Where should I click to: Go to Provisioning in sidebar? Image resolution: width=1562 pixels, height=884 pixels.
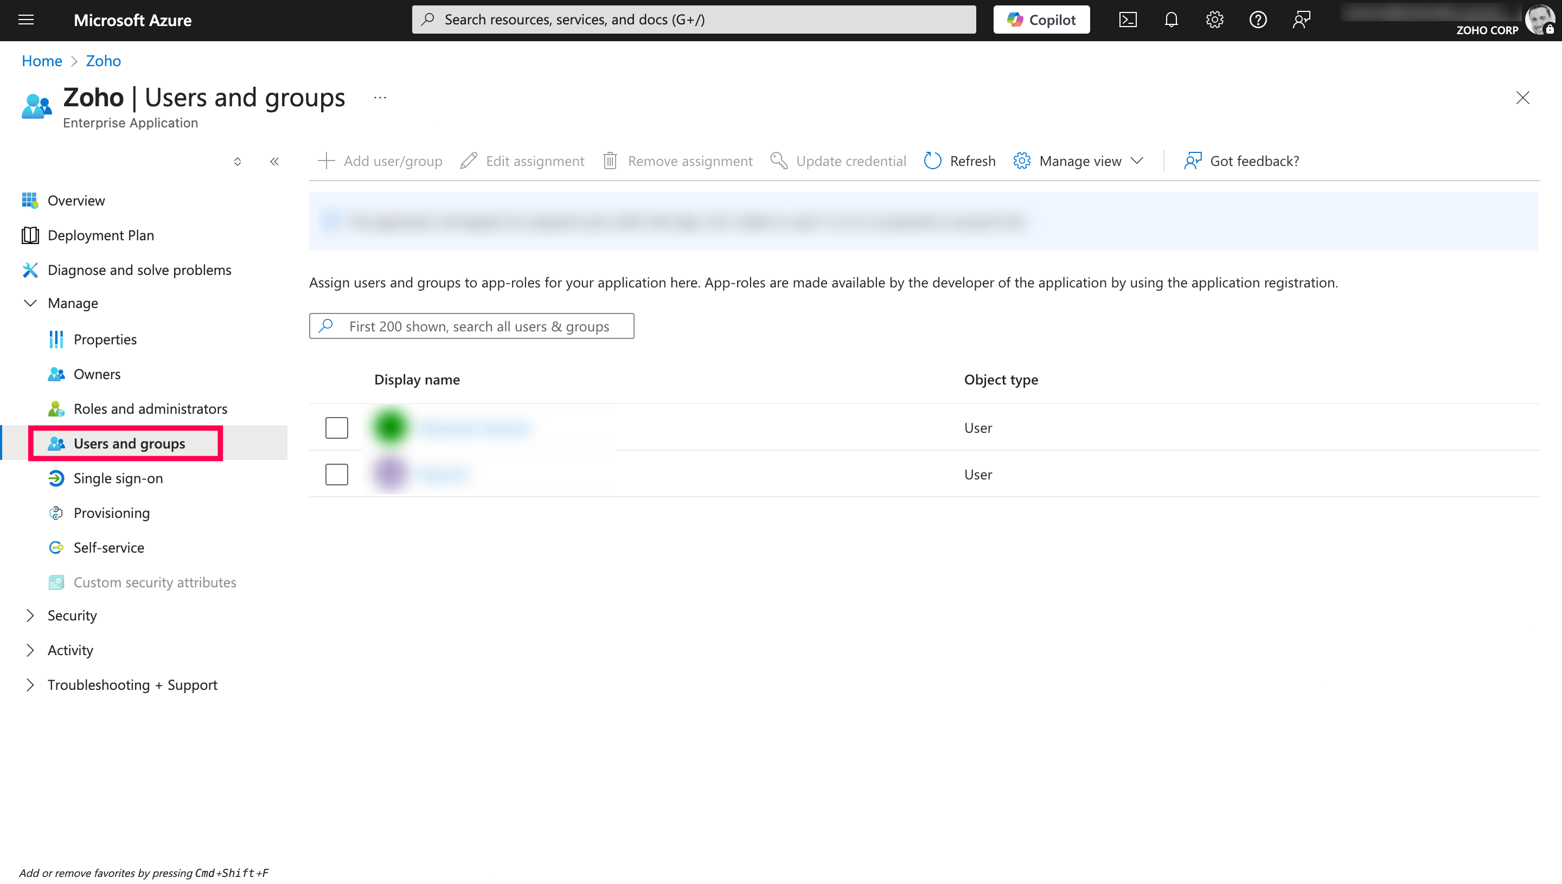click(112, 513)
